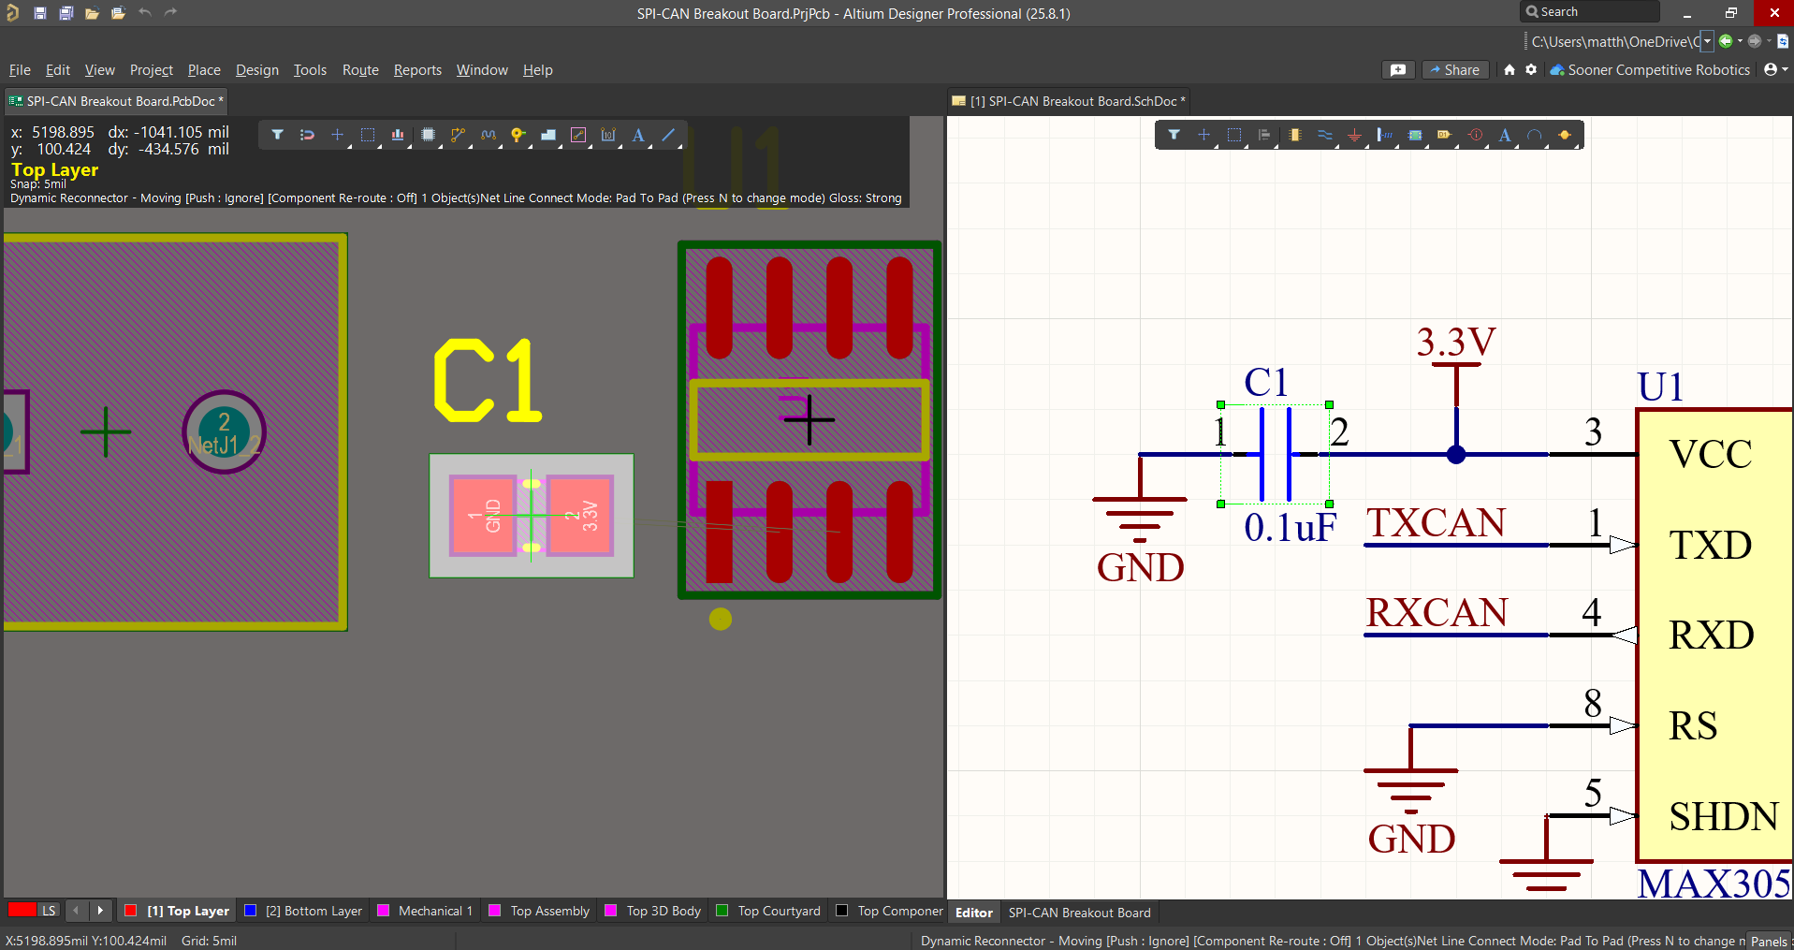Screen dimensions: 1794x950
Task: Click the schematic place text string icon
Action: pyautogui.click(x=1505, y=135)
